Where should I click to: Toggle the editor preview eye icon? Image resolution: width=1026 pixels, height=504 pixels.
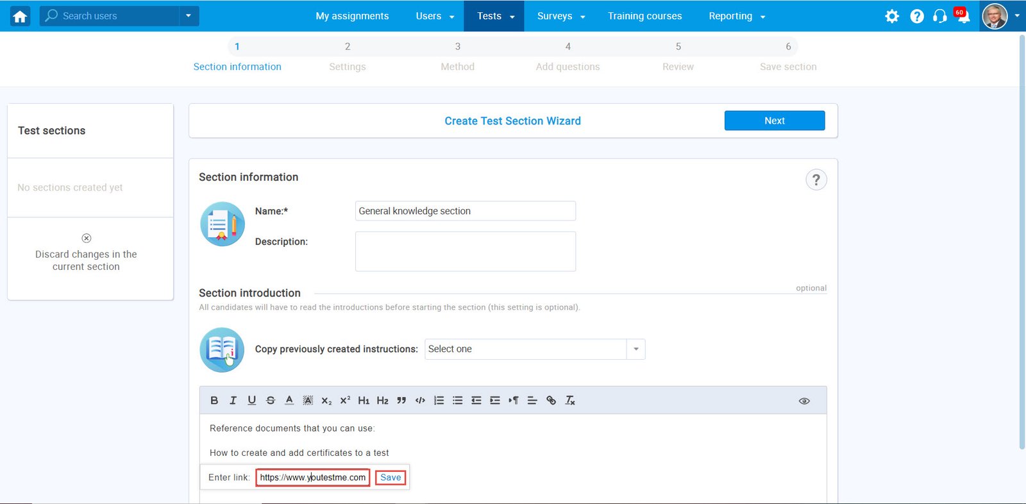tap(804, 401)
